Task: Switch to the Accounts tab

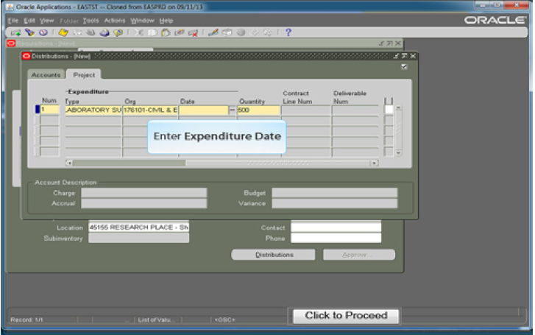Action: (46, 75)
